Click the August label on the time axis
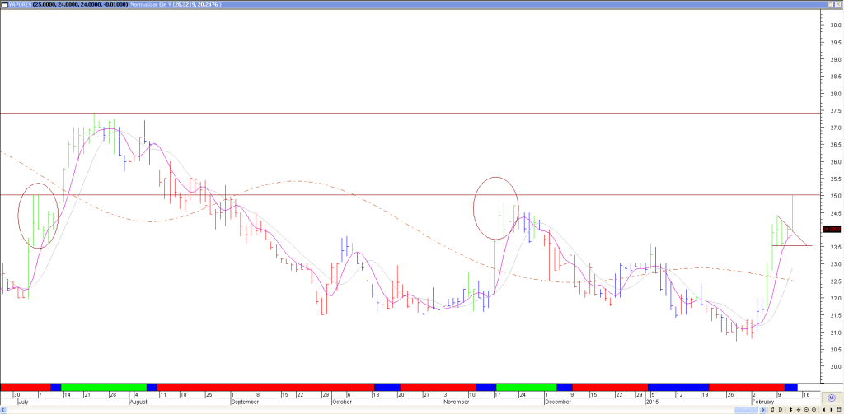The image size is (844, 414). (138, 402)
